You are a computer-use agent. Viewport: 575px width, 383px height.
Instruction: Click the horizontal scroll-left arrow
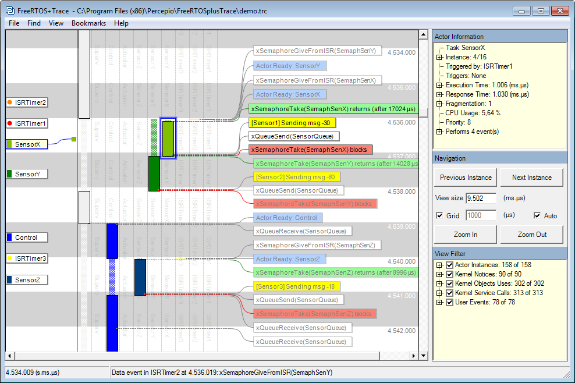pyautogui.click(x=10, y=356)
